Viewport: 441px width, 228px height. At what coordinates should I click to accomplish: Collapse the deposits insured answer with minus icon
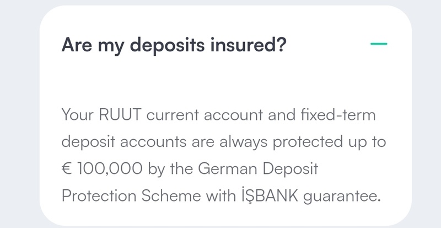click(x=379, y=44)
